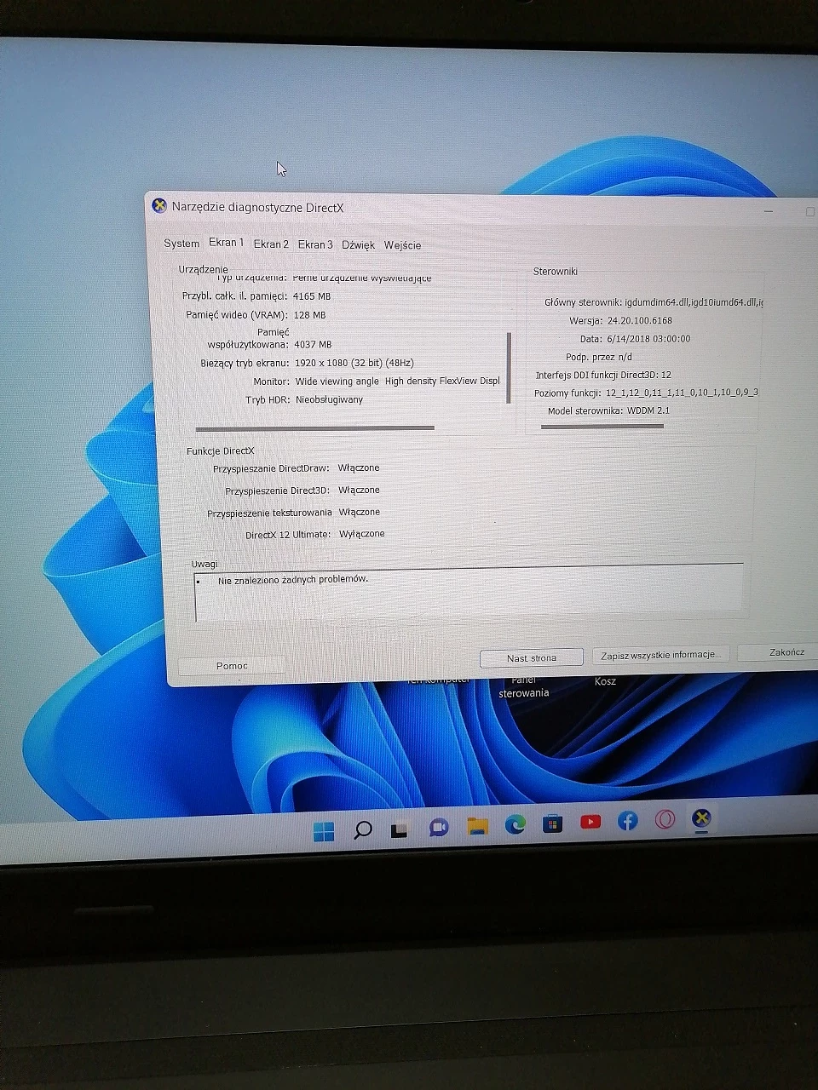Screen dimensions: 818x1090
Task: Launch Opera GX browser
Action: point(664,819)
